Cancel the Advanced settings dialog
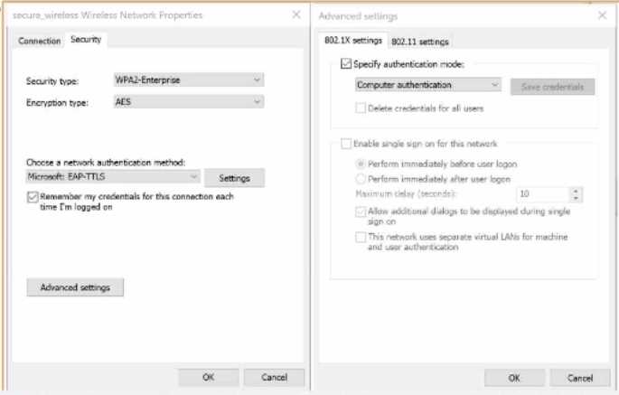The width and height of the screenshot is (619, 395). (576, 377)
